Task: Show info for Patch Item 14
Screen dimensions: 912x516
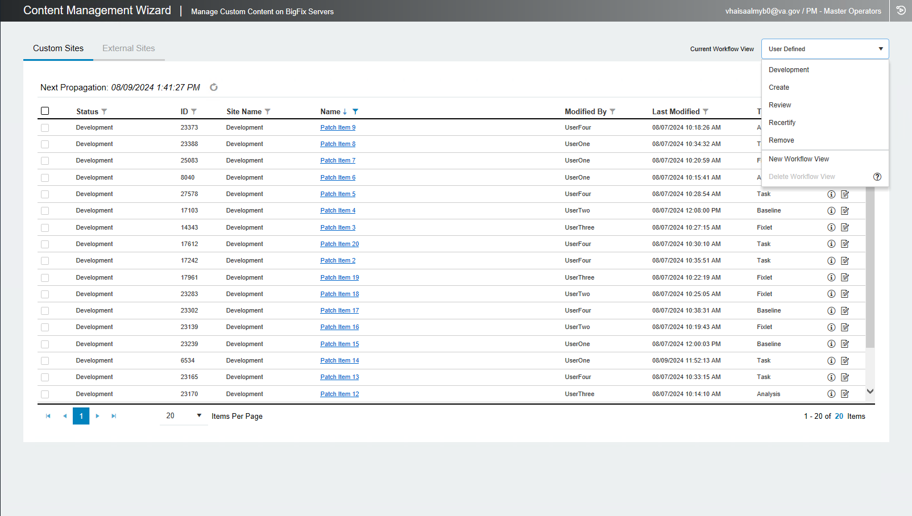Action: click(831, 361)
